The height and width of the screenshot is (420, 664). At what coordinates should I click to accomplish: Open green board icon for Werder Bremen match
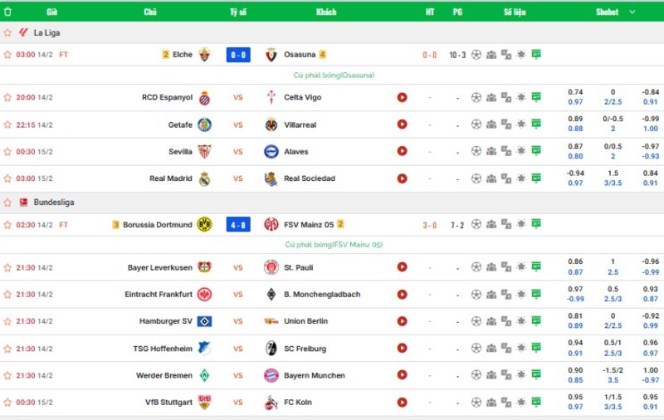pyautogui.click(x=536, y=375)
